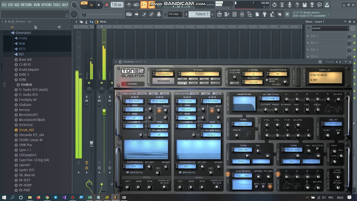
Task: Click the plug icon in toolbar
Action: coord(265,14)
